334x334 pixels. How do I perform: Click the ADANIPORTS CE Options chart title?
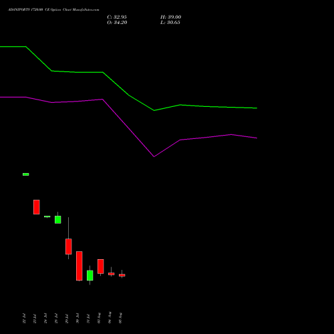[53, 10]
